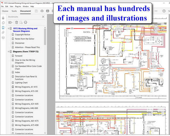The height and width of the screenshot is (136, 170).
Task: Open How to Use the Wiring Diagrams
Action: click(25, 61)
